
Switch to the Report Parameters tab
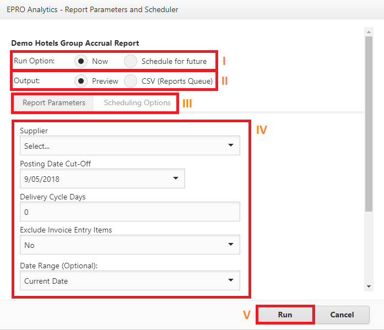(x=54, y=103)
